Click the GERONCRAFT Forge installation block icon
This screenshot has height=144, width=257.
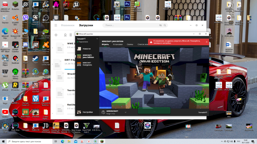click(103, 112)
